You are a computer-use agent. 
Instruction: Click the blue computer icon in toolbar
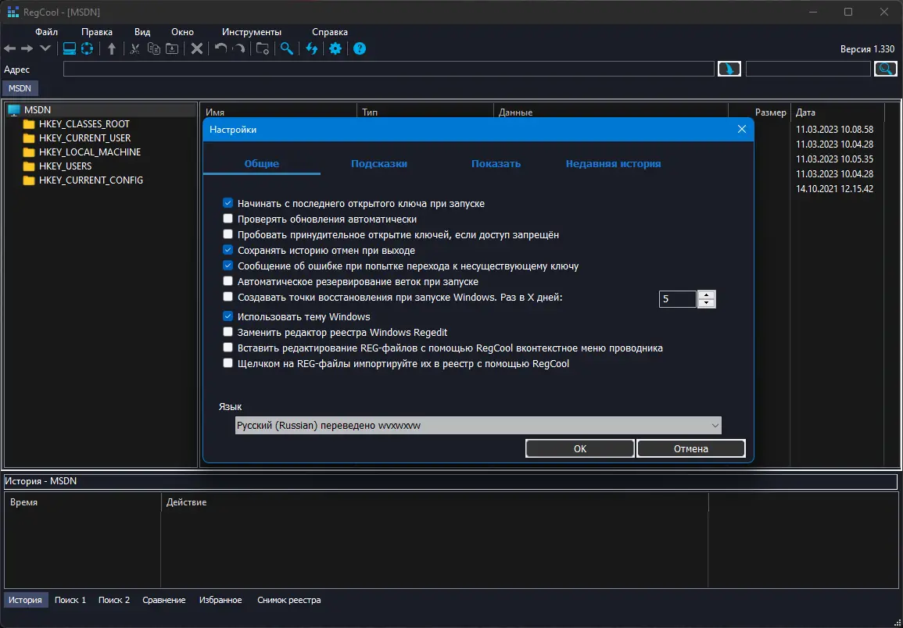point(69,48)
